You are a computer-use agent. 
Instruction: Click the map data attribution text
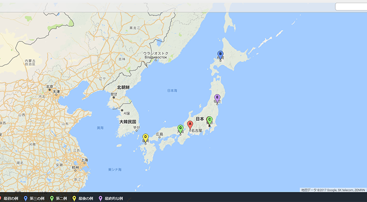tap(333, 190)
